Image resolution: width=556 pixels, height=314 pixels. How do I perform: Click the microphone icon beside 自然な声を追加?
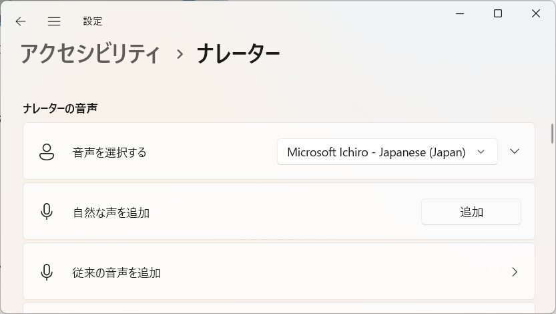coord(47,212)
